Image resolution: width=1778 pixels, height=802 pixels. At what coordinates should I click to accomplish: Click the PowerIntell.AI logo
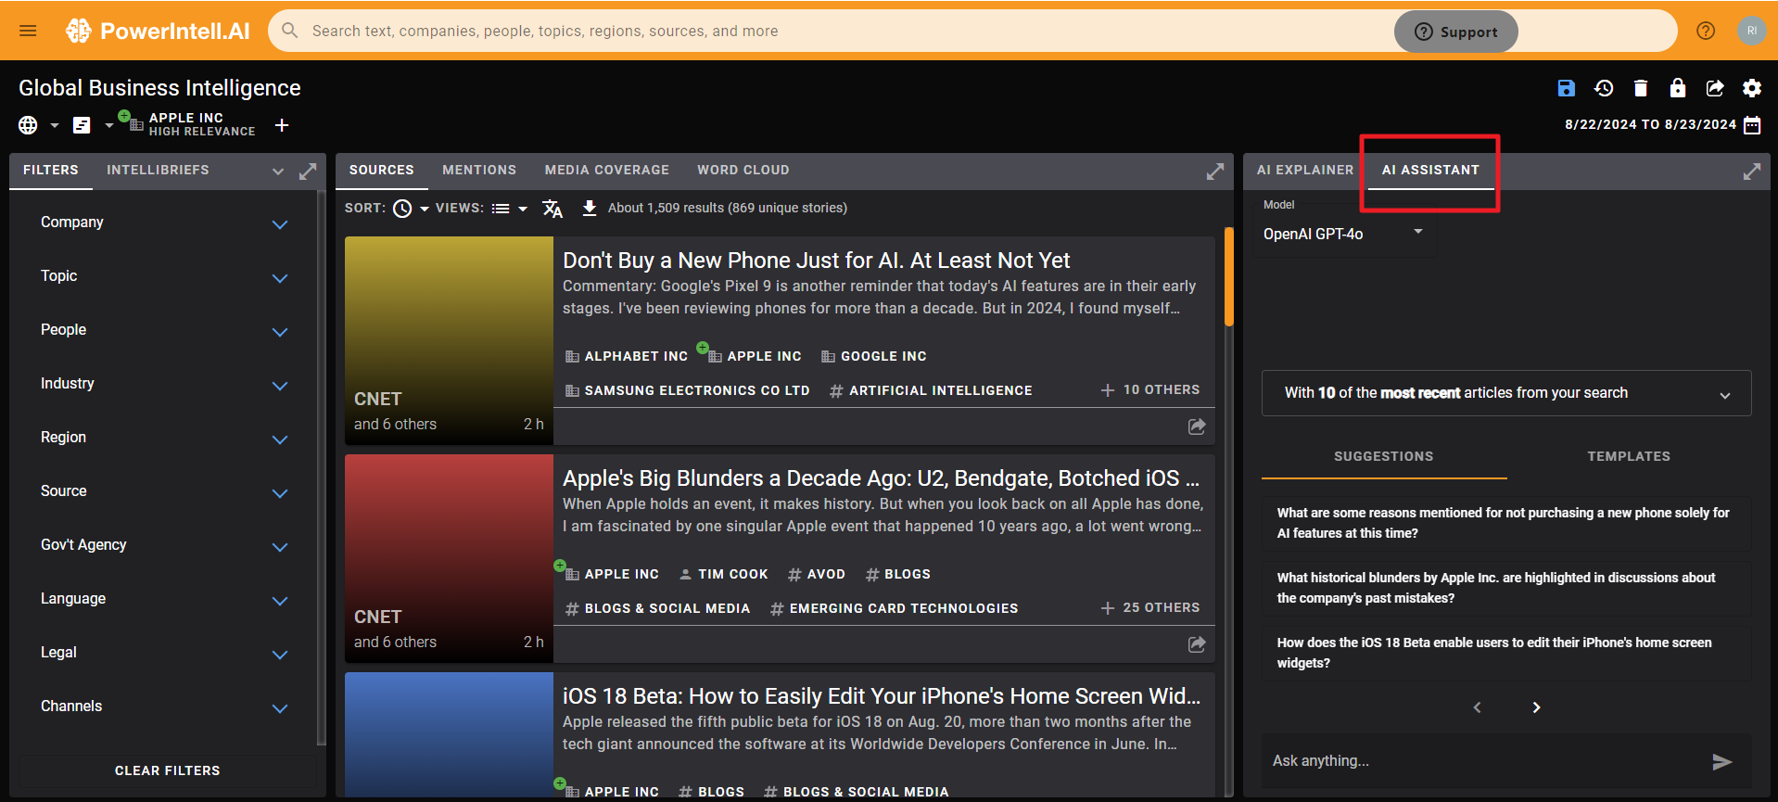pyautogui.click(x=158, y=31)
